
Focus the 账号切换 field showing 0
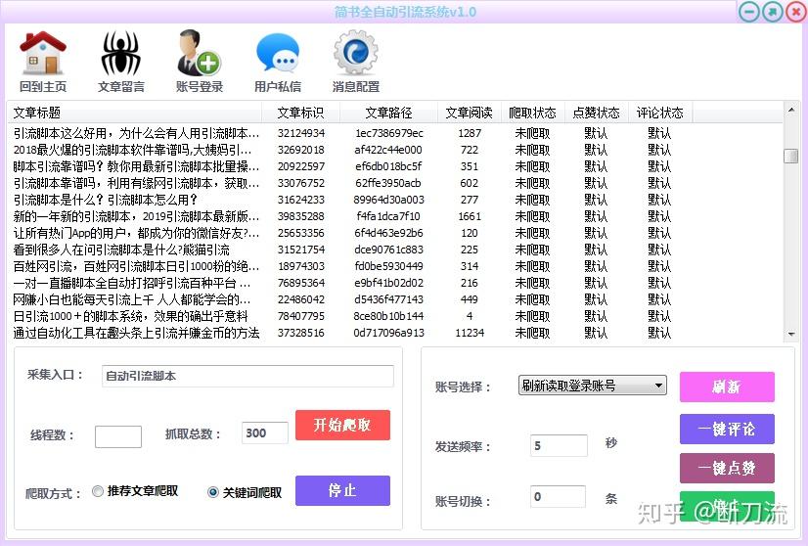[559, 496]
